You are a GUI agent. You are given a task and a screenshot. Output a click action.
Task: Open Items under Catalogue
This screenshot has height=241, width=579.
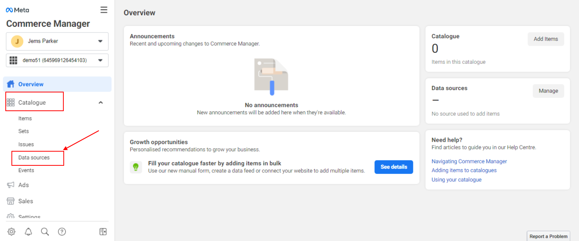pyautogui.click(x=25, y=118)
